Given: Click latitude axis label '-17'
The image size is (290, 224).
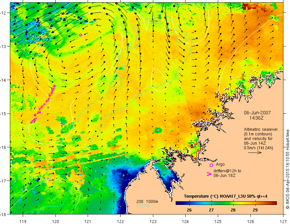Looking at the screenshot, I should pos(3,181).
